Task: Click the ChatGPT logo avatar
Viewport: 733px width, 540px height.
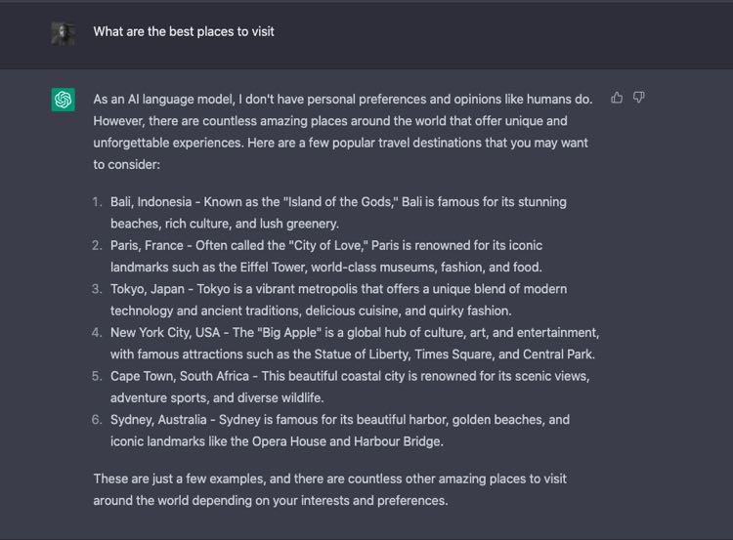Action: coord(64,100)
